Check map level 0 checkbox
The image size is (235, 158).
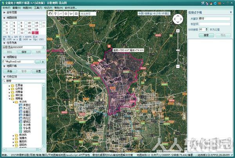[x=4, y=23]
